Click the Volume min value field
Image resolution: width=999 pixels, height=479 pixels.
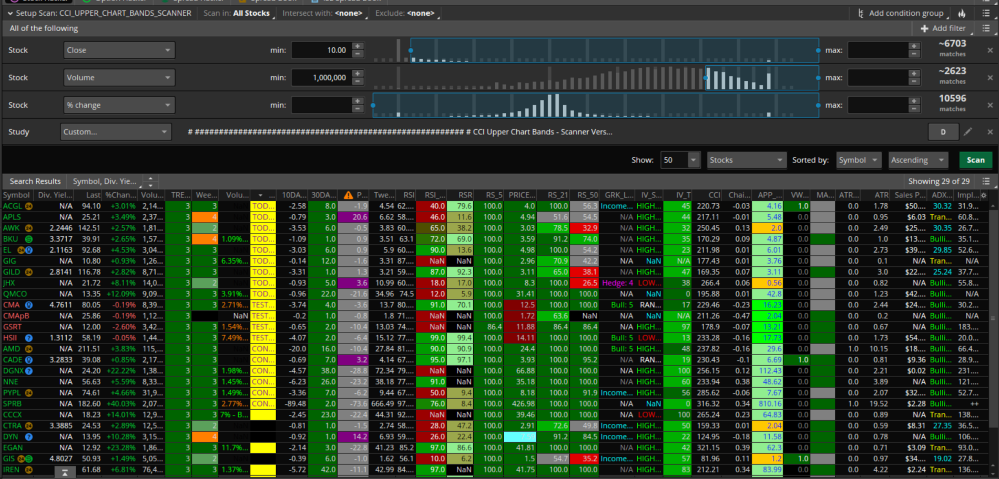pyautogui.click(x=321, y=78)
